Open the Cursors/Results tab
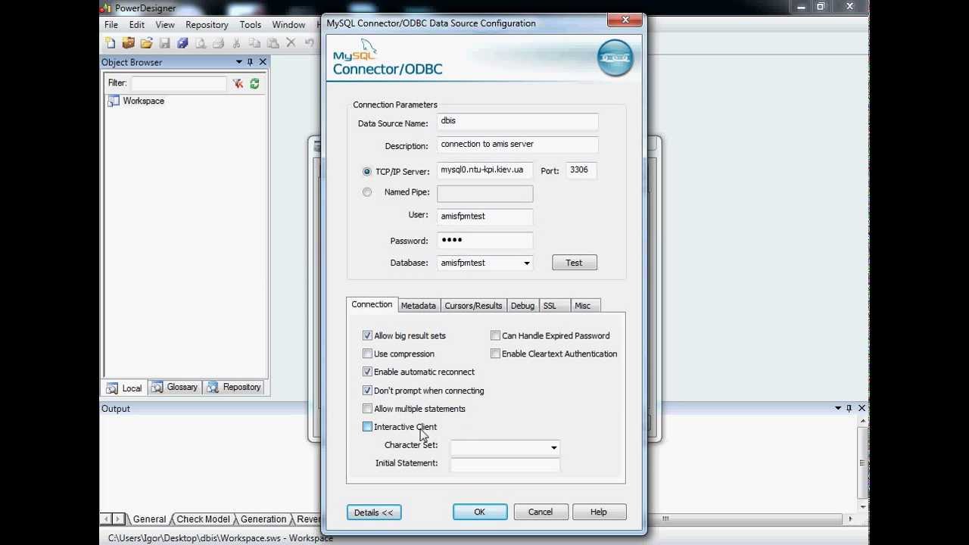The width and height of the screenshot is (969, 545). point(473,306)
